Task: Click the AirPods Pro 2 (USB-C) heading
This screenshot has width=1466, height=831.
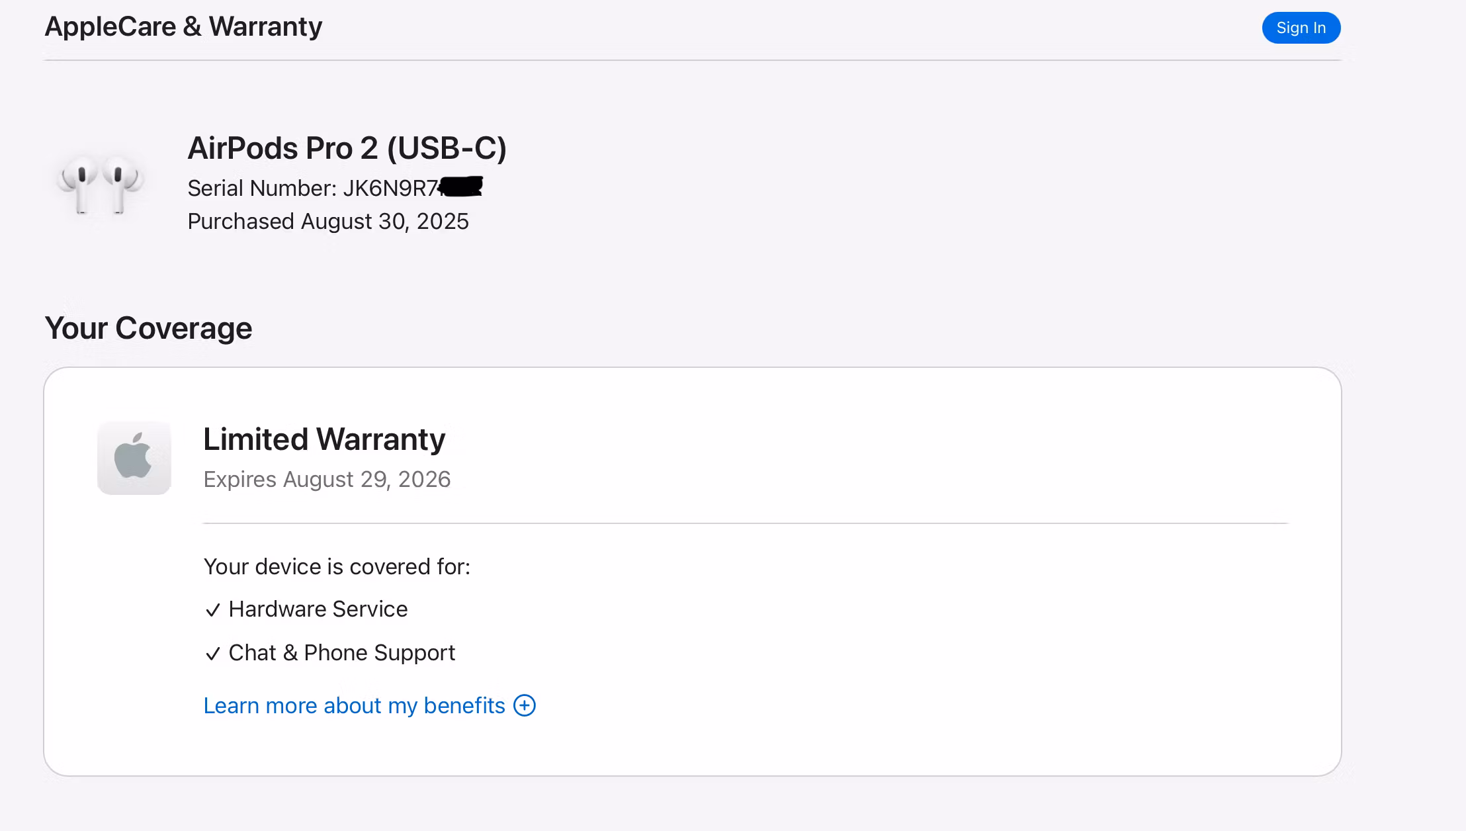Action: (x=347, y=148)
